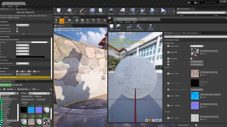Click the Apply vertex colors tool
Viewport: 227px width, 127px height.
coord(82,21)
